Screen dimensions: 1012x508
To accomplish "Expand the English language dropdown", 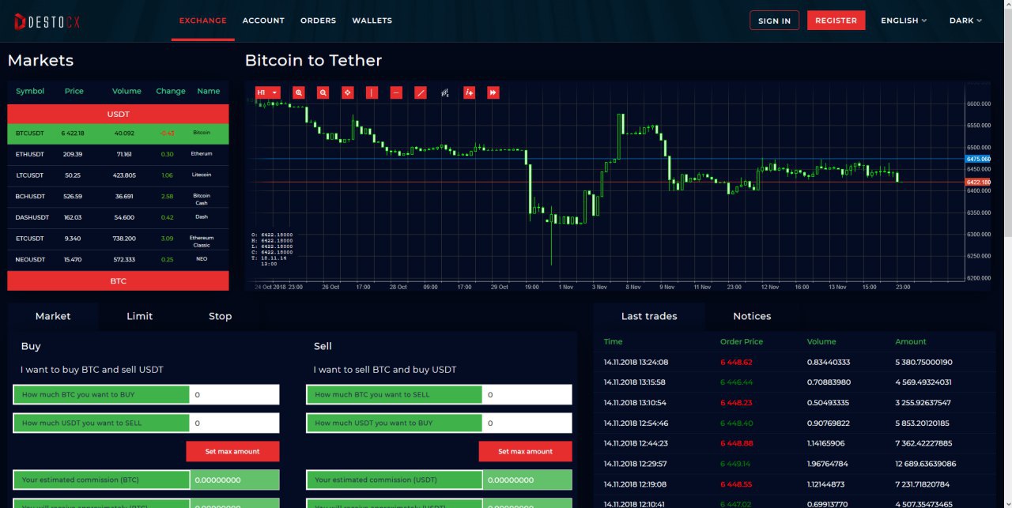I will 904,21.
